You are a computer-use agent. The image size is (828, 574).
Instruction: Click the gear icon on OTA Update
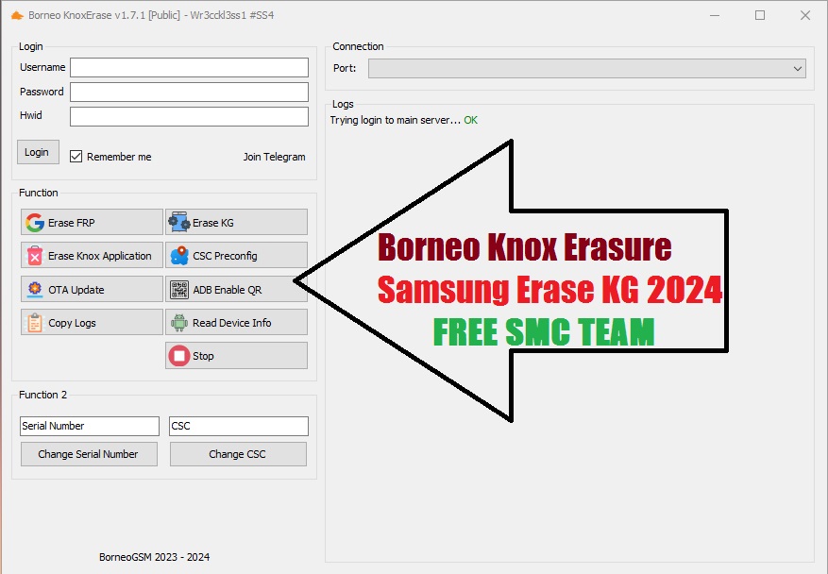(x=35, y=290)
